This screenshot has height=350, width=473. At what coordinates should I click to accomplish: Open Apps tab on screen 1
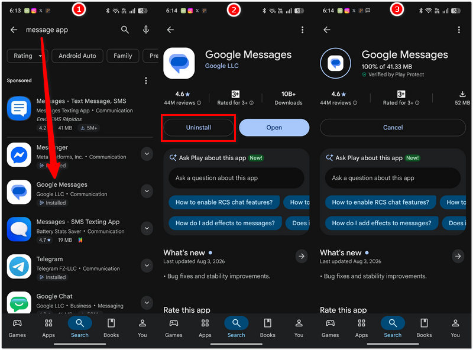[x=48, y=328]
